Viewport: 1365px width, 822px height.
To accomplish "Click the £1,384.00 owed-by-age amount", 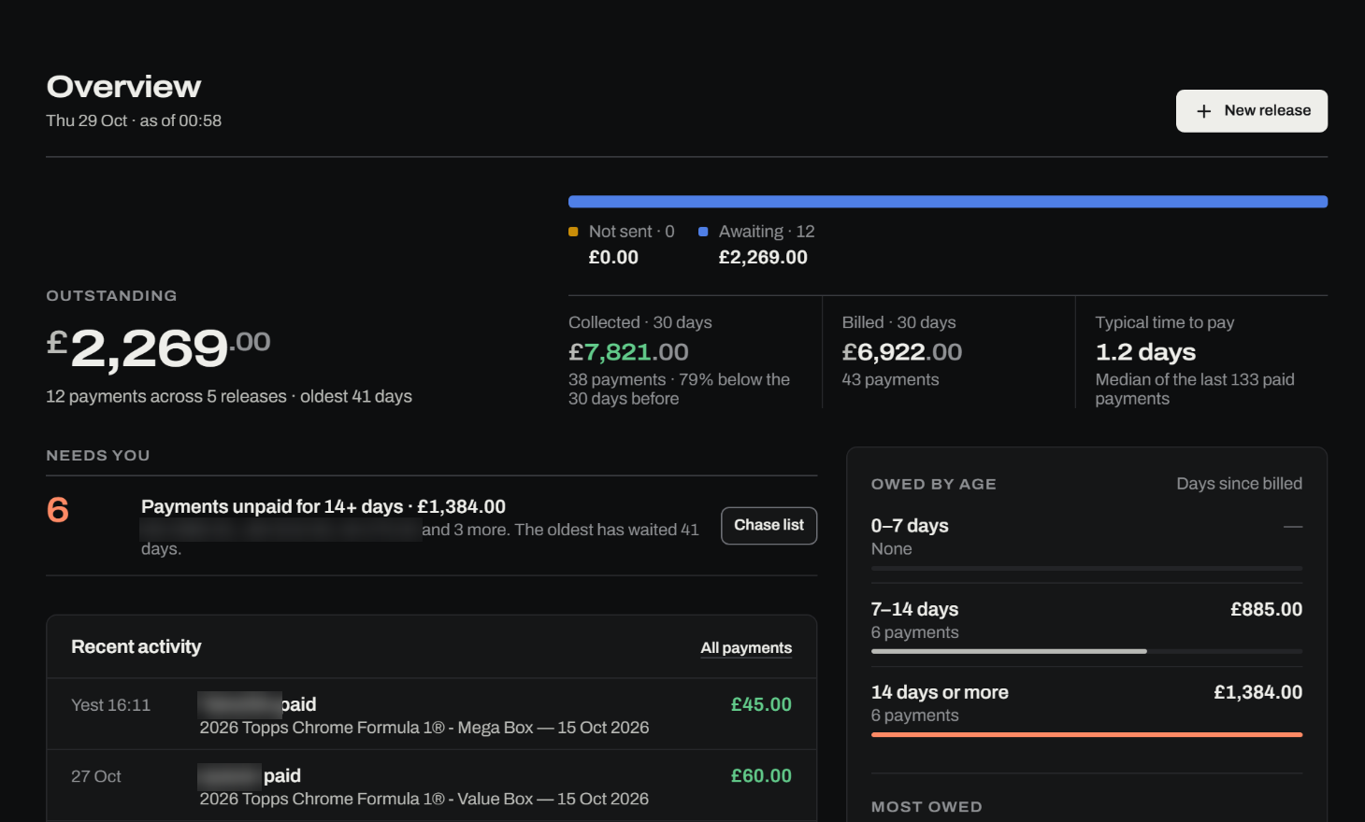I will click(1258, 693).
